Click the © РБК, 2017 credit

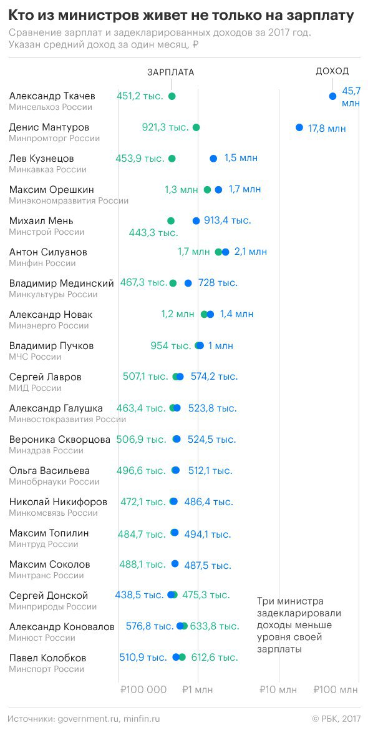[336, 719]
